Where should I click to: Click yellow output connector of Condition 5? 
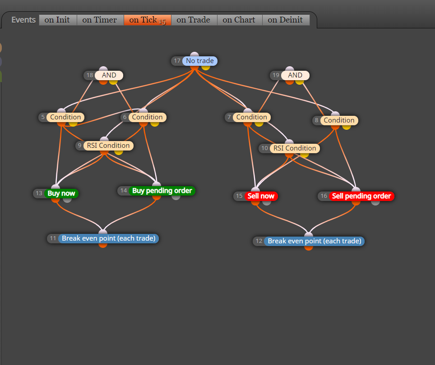[73, 123]
